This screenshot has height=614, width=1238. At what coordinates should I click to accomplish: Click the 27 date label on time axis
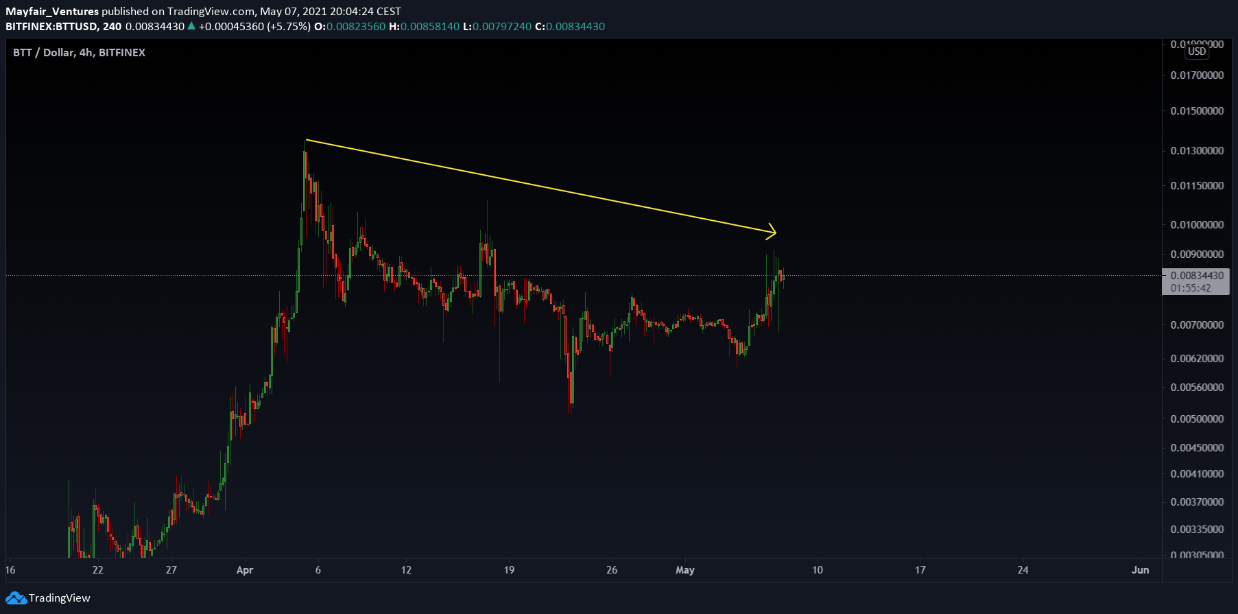tap(171, 570)
